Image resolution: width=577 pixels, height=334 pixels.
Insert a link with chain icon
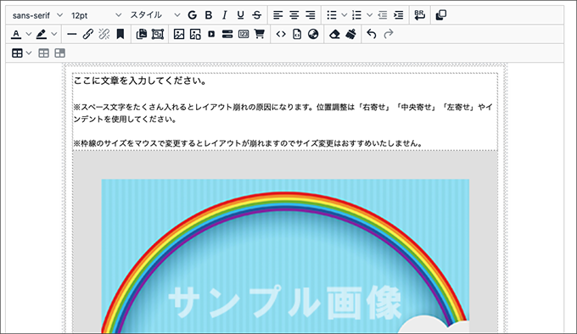pyautogui.click(x=88, y=34)
